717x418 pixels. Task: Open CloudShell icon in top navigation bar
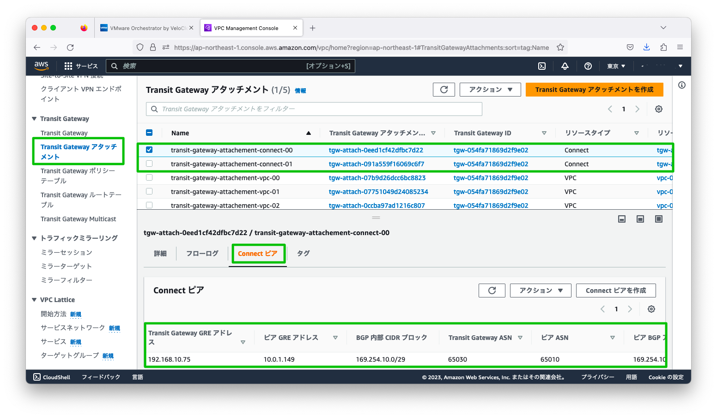(542, 66)
